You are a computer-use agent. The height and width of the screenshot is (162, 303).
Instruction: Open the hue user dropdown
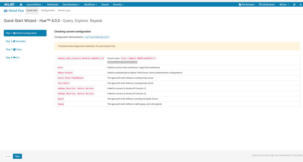(284, 5)
